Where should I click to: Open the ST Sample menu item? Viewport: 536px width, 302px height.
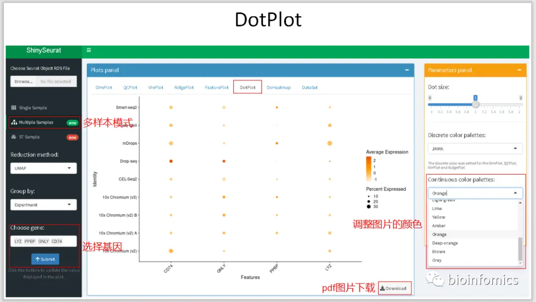coord(44,137)
